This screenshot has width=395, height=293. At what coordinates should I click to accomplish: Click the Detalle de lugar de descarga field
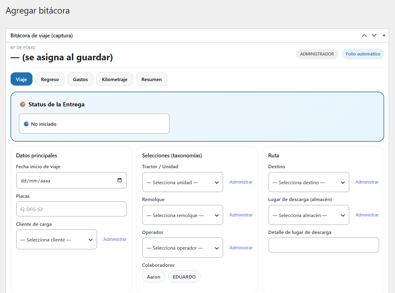tap(324, 245)
